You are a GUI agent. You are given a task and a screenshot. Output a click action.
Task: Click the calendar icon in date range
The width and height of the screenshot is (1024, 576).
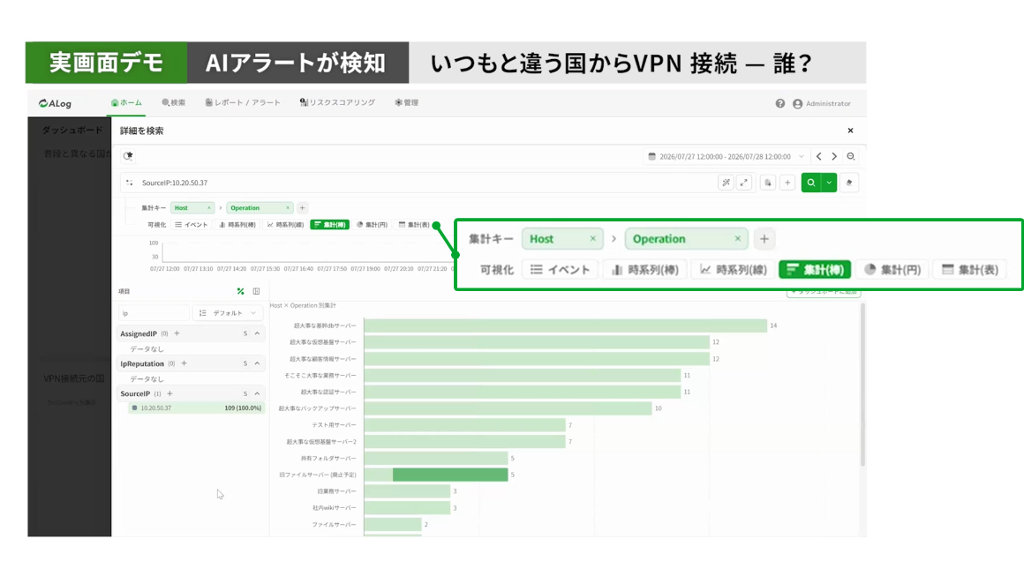651,156
